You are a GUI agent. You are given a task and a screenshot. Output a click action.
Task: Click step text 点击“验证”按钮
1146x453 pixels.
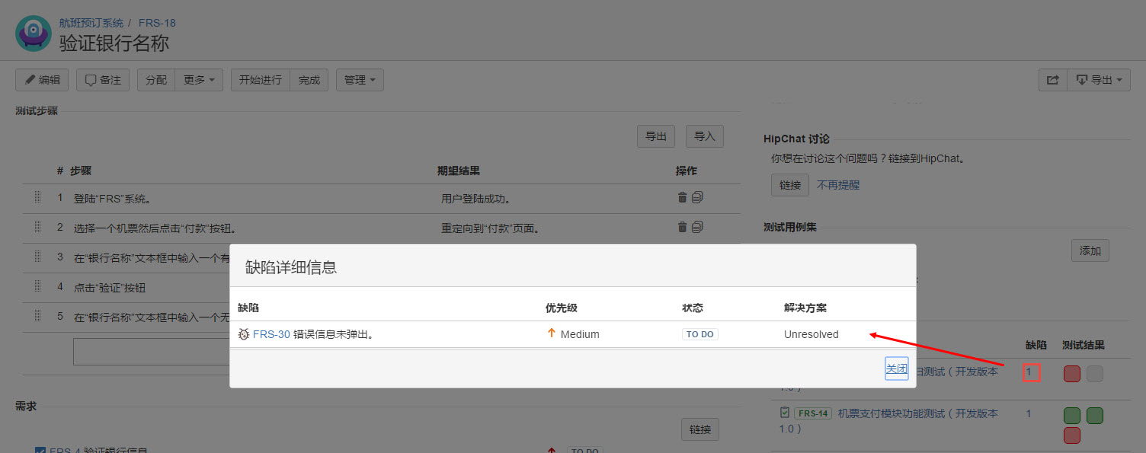point(110,288)
